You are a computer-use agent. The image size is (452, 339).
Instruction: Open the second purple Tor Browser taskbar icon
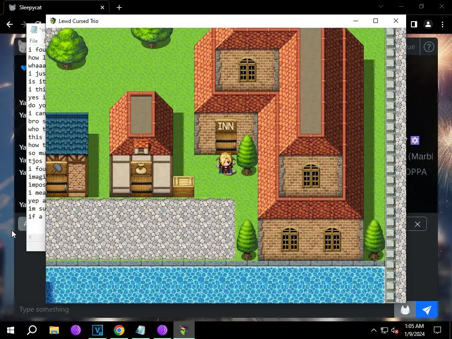162,330
